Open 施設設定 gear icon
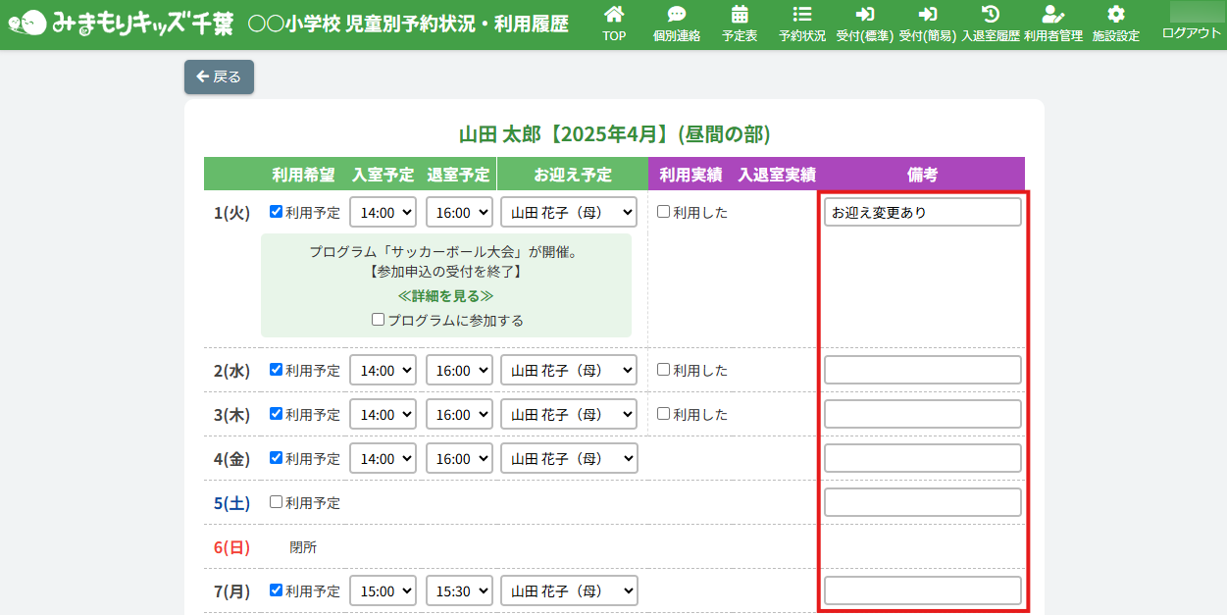 (x=1115, y=15)
